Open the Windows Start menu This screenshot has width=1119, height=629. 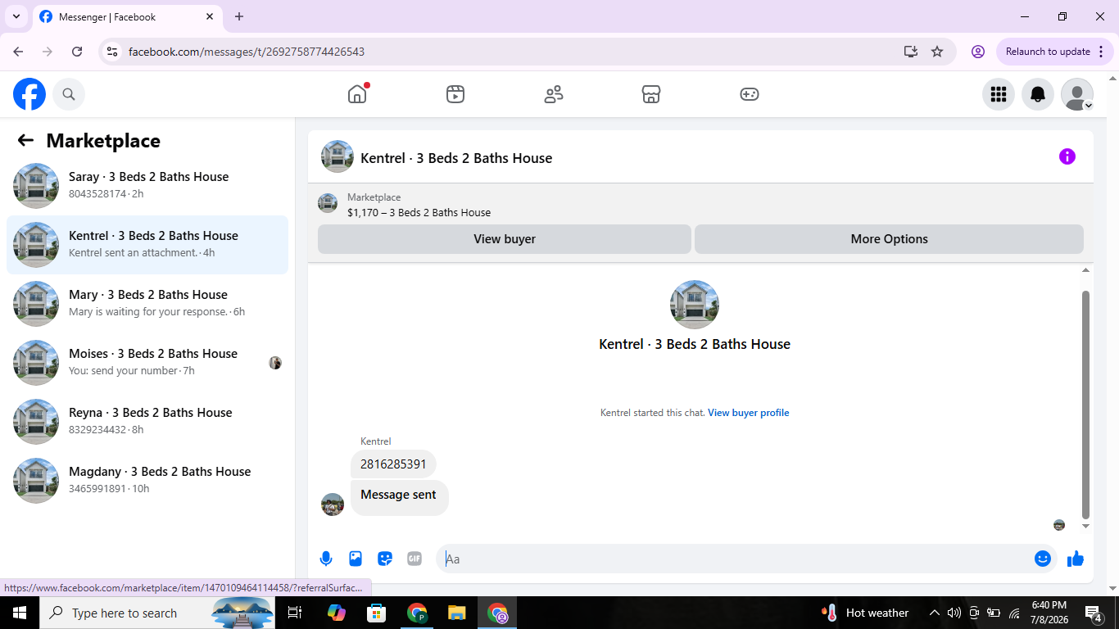click(x=20, y=613)
